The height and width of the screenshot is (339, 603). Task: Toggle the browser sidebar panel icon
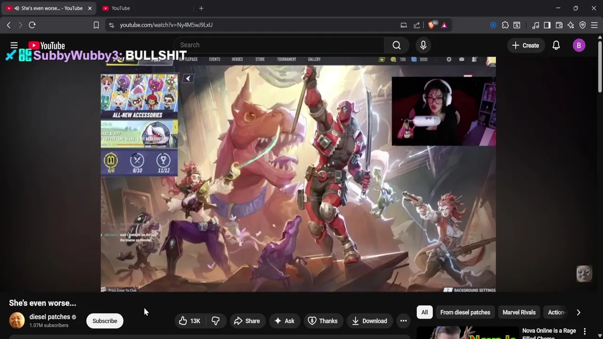pos(547,25)
